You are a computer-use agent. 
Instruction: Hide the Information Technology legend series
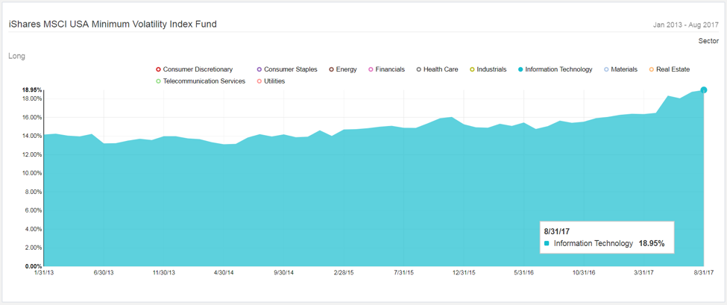click(555, 69)
